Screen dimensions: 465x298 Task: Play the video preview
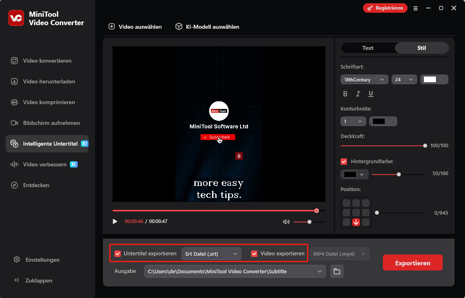point(115,221)
